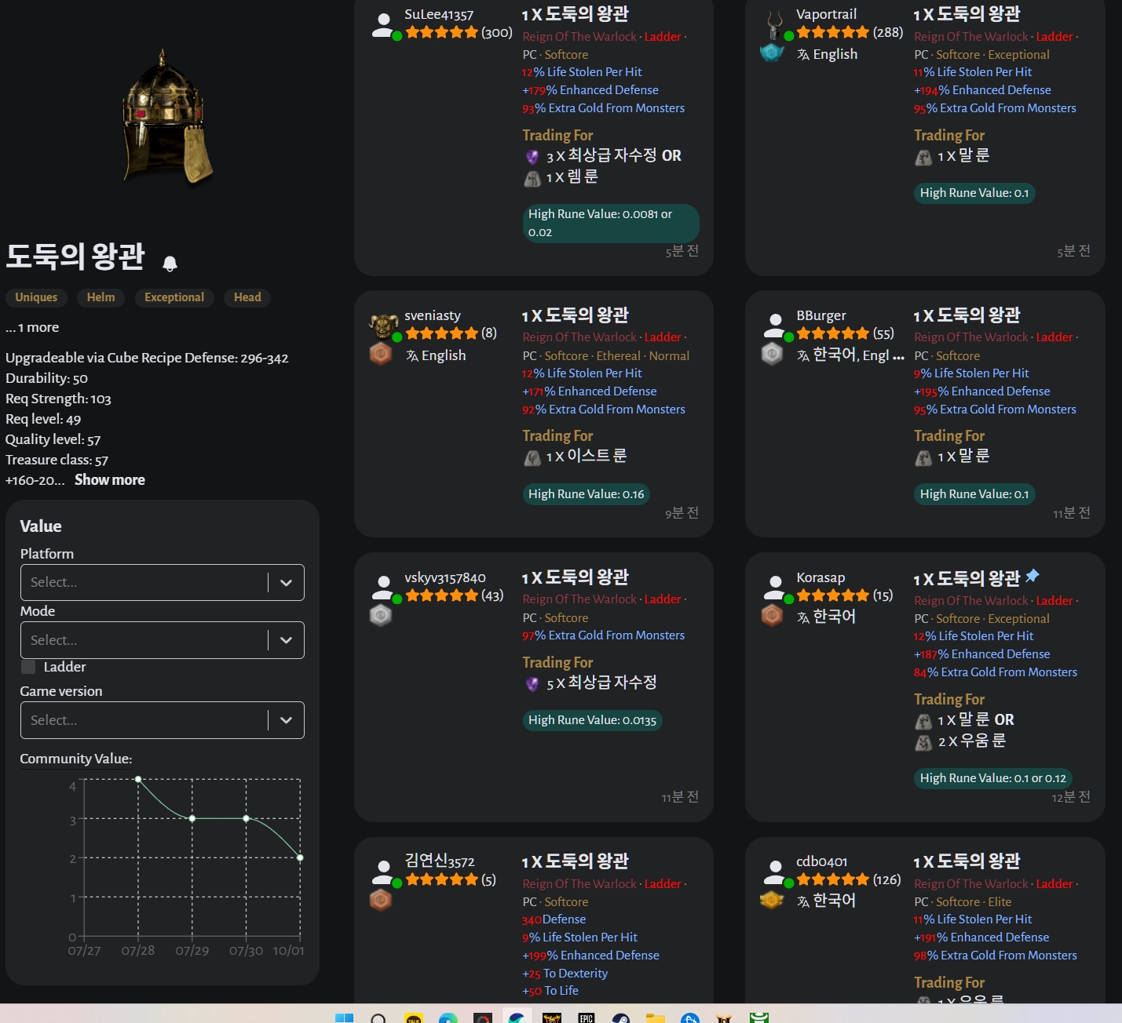Viewport: 1122px width, 1023px height.
Task: Open KakaoTalk from the taskbar
Action: [x=414, y=1018]
